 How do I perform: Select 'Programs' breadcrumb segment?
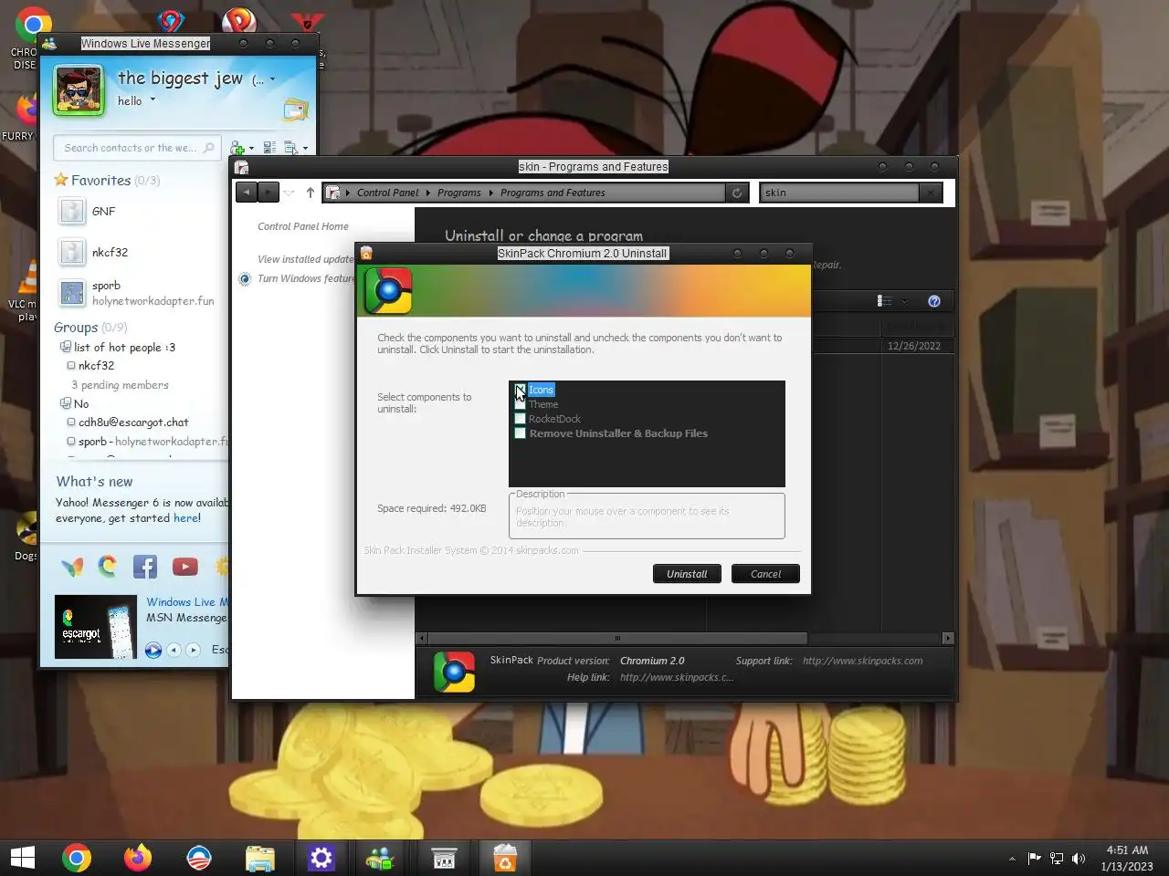point(458,193)
